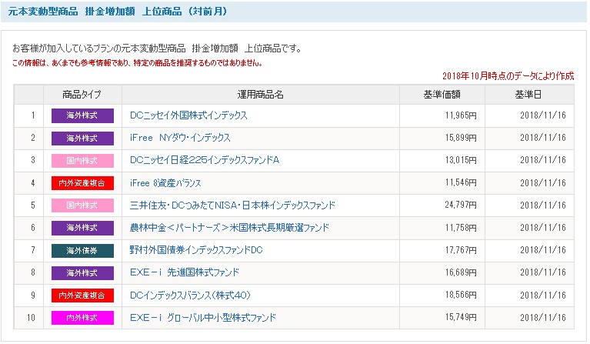Click 国内株式 badge in row 3
The image size is (590, 344).
tap(82, 161)
